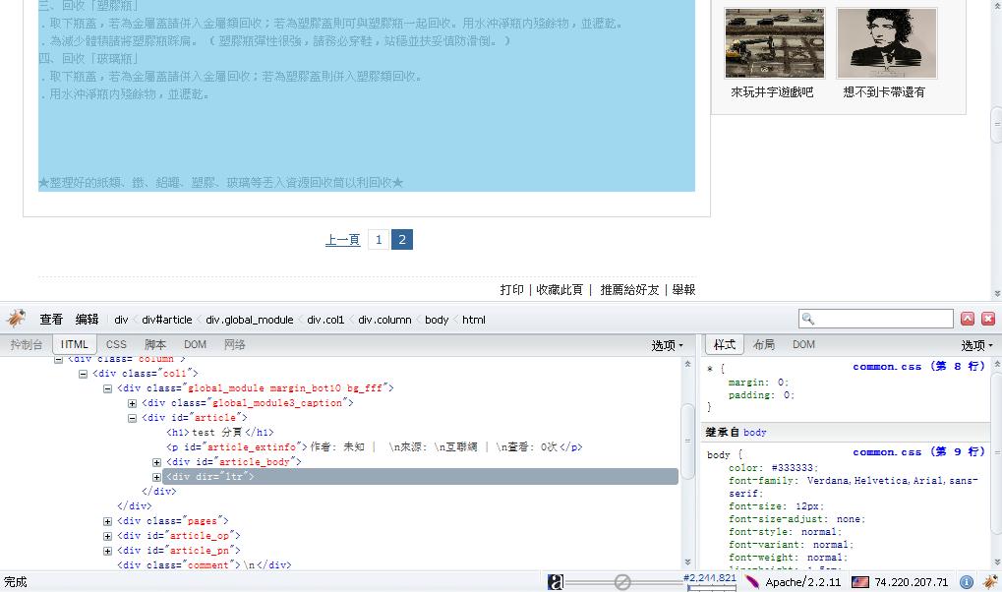Expand the div id="article_op" node
The width and height of the screenshot is (1002, 592).
(107, 536)
